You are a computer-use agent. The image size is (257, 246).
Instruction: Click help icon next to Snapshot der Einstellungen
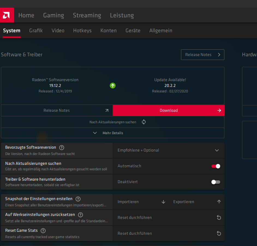(x=78, y=199)
